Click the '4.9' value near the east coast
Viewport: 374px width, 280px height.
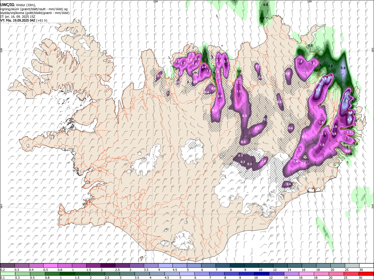(x=350, y=119)
